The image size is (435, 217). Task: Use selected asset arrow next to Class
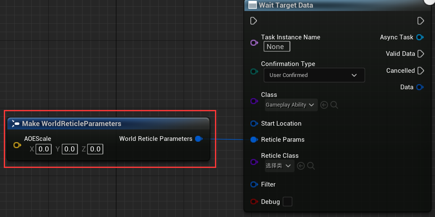point(324,105)
